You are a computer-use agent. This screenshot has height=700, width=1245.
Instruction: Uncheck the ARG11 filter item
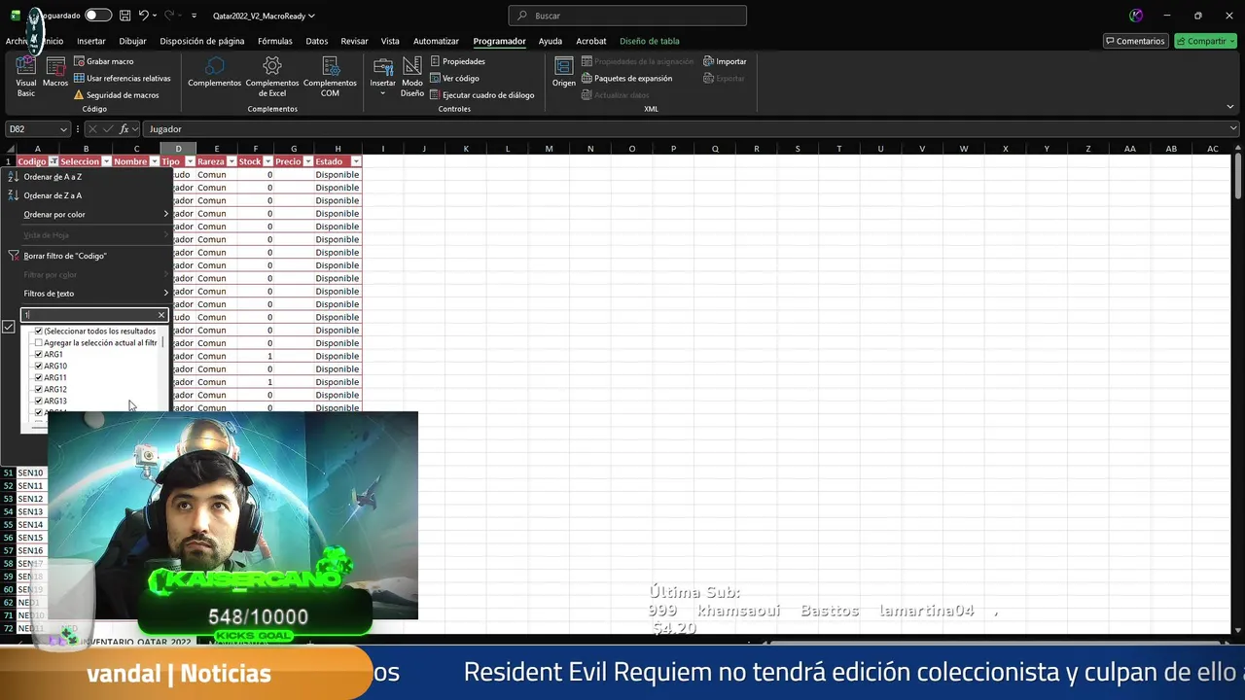click(39, 378)
